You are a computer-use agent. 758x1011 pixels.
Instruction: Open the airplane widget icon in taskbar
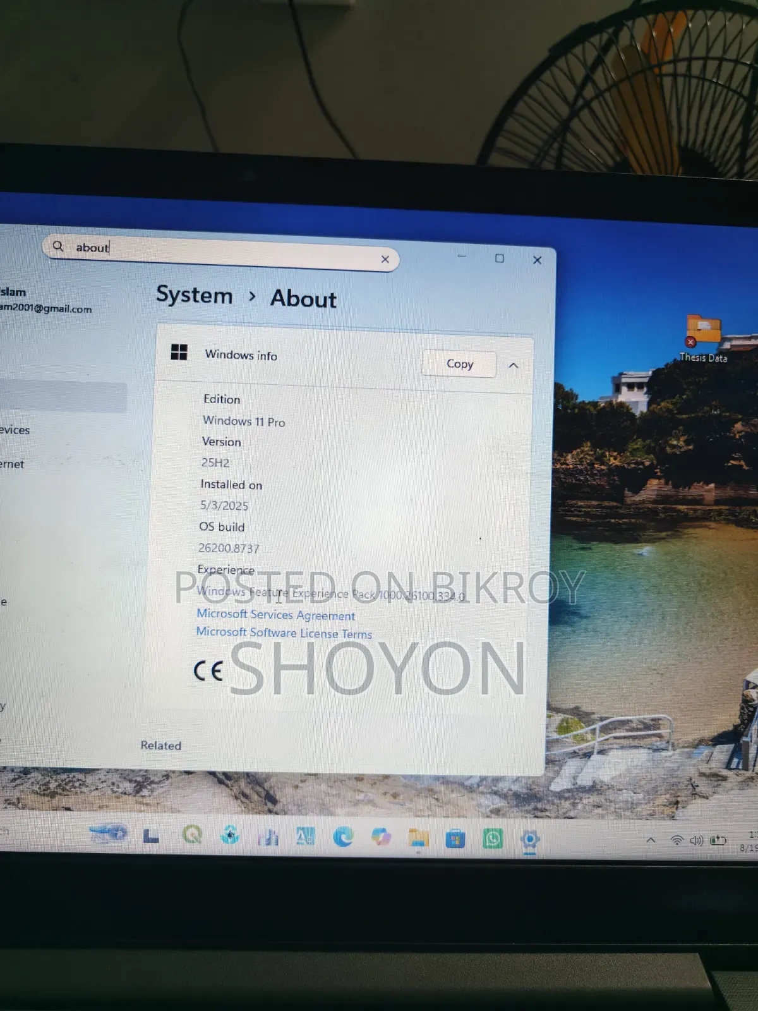pyautogui.click(x=108, y=834)
